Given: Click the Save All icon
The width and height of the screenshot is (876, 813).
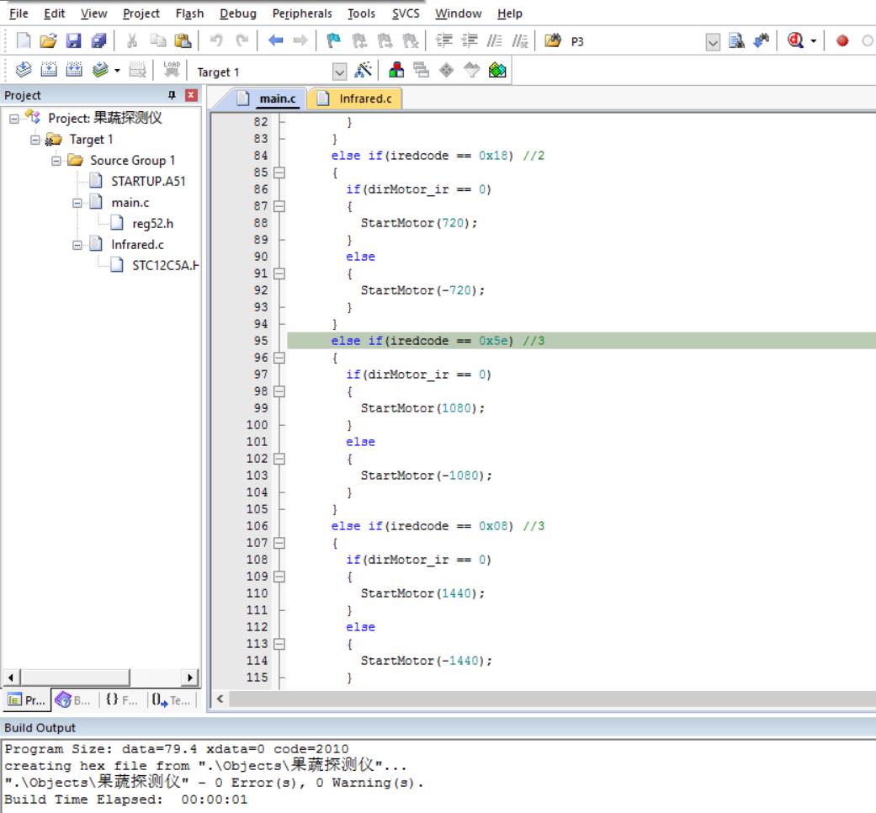Looking at the screenshot, I should coord(99,40).
